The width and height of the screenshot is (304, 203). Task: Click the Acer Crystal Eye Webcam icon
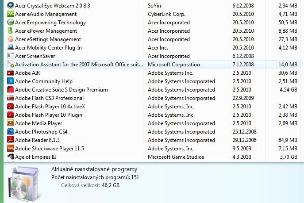click(x=10, y=5)
